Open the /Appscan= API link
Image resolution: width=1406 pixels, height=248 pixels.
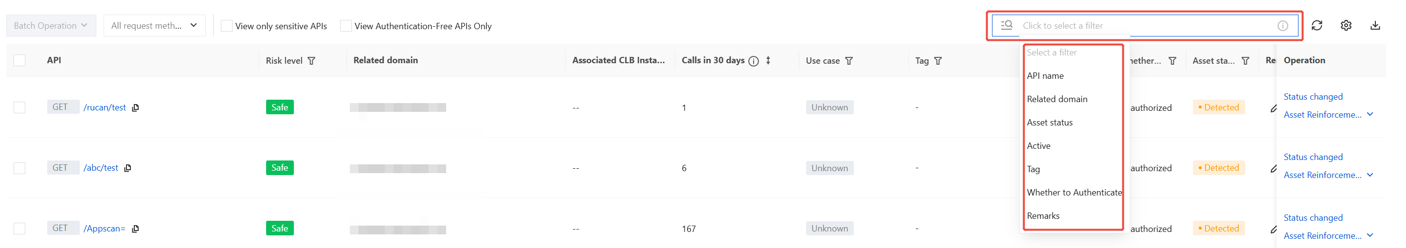pos(104,229)
